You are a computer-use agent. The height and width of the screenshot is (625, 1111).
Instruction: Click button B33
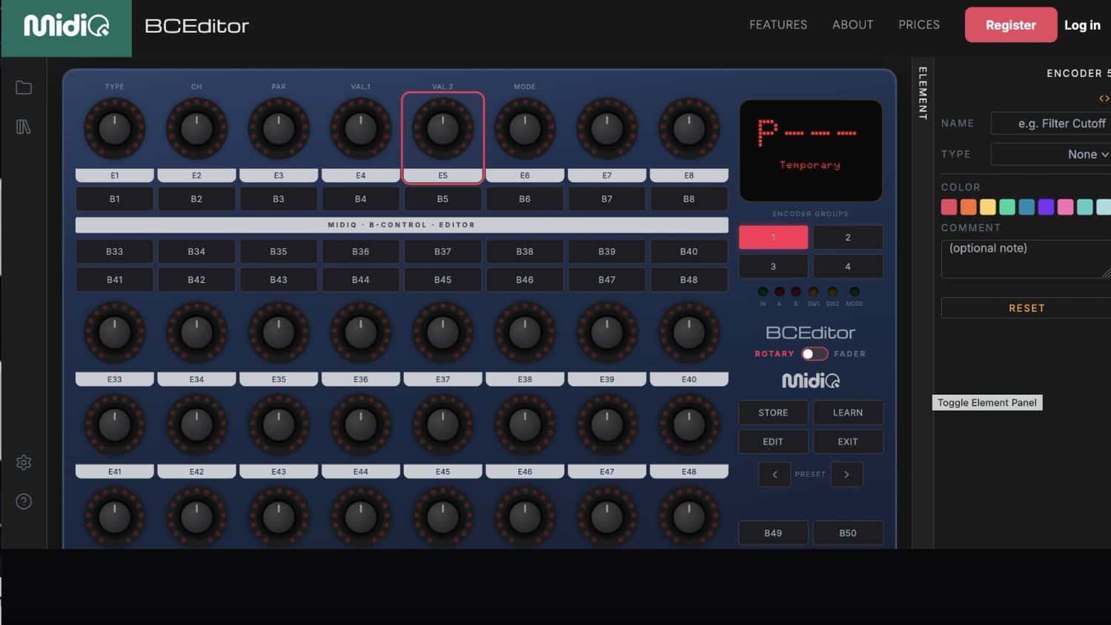[115, 252]
